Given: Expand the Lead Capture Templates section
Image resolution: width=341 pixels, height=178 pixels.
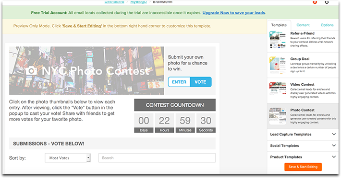Looking at the screenshot, I should [x=303, y=134].
